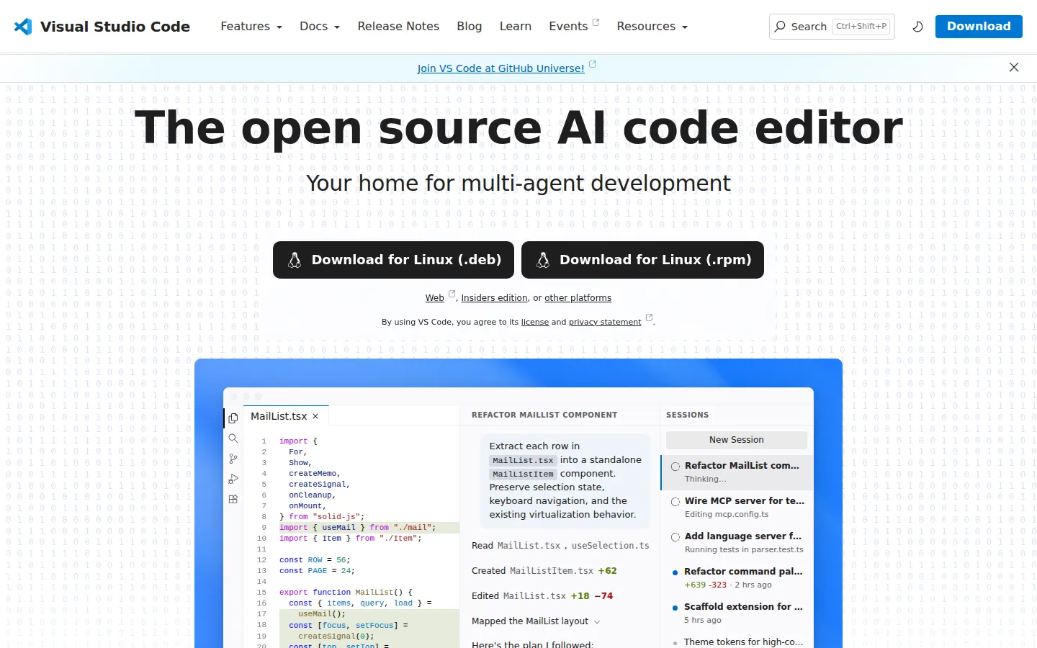Click the Visual Studio Code logo icon
The height and width of the screenshot is (648, 1037).
23,27
